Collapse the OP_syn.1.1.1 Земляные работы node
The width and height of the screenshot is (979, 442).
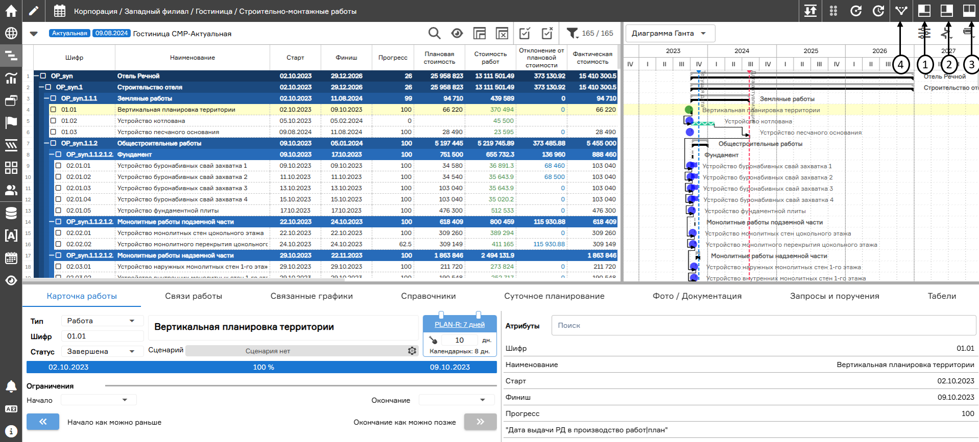(47, 98)
